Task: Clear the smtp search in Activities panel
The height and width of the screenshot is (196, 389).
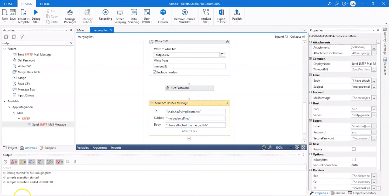Action: click(x=71, y=43)
